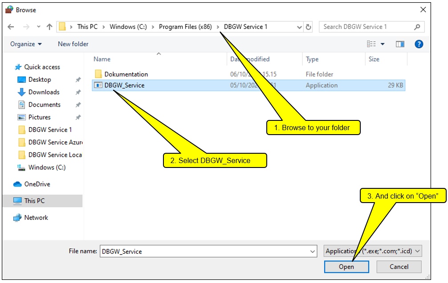Select 'This PC' in the address breadcrumb
The width and height of the screenshot is (448, 283).
87,27
